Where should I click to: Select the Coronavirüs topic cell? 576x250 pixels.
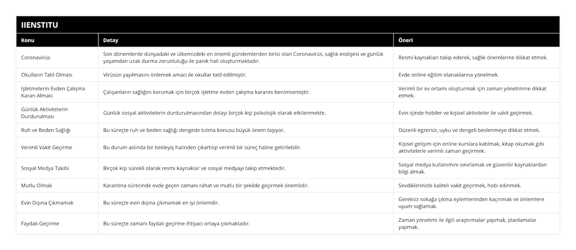click(x=36, y=58)
